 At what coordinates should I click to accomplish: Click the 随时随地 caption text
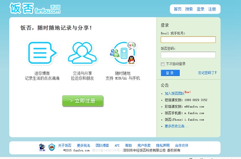coord(123,73)
